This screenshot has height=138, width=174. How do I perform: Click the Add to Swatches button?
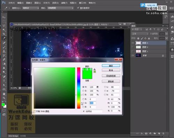coord(111,76)
